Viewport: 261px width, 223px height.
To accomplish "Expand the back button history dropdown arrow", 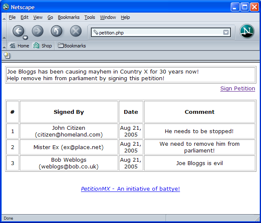I will (x=25, y=37).
